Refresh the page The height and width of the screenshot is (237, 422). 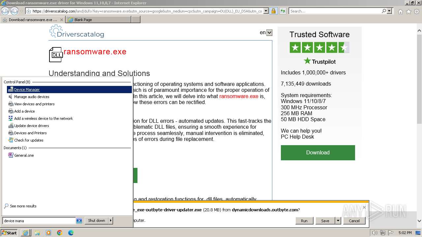point(283,11)
